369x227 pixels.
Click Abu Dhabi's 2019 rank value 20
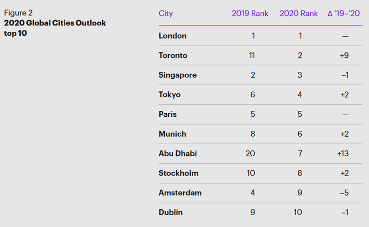(250, 154)
